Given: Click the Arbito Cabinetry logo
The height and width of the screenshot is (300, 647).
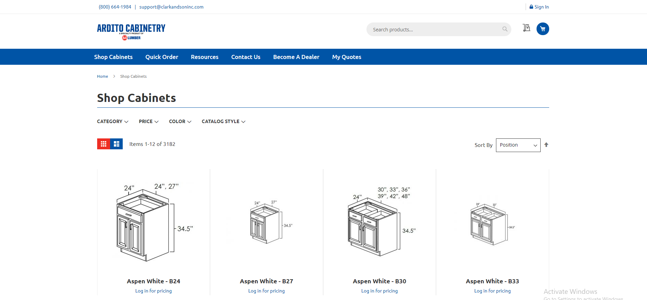Looking at the screenshot, I should [131, 32].
